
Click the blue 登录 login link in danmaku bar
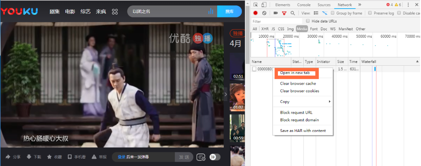coord(121,157)
